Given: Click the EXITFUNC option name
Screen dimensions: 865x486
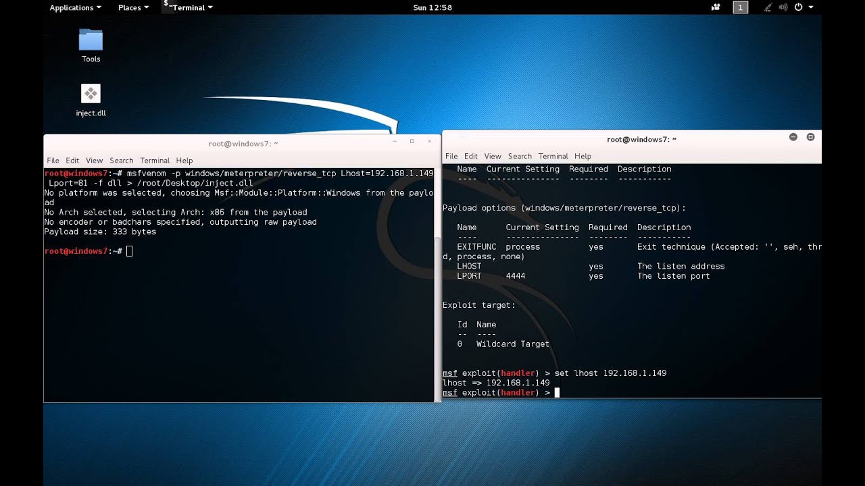Looking at the screenshot, I should 476,247.
